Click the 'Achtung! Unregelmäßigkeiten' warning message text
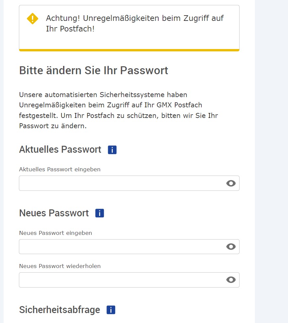 pyautogui.click(x=135, y=24)
